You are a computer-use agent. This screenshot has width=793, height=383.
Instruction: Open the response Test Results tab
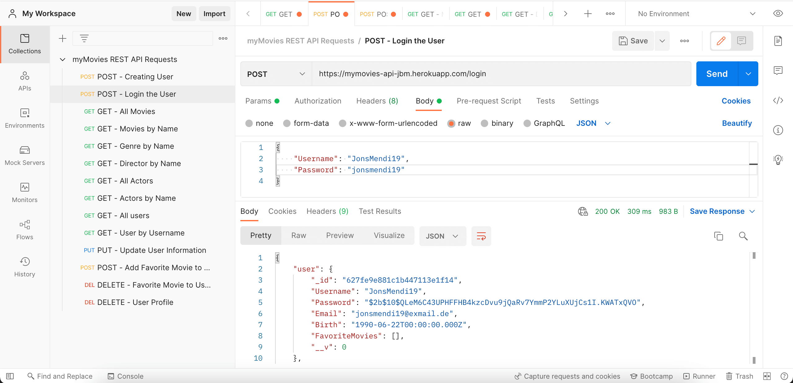tap(380, 211)
